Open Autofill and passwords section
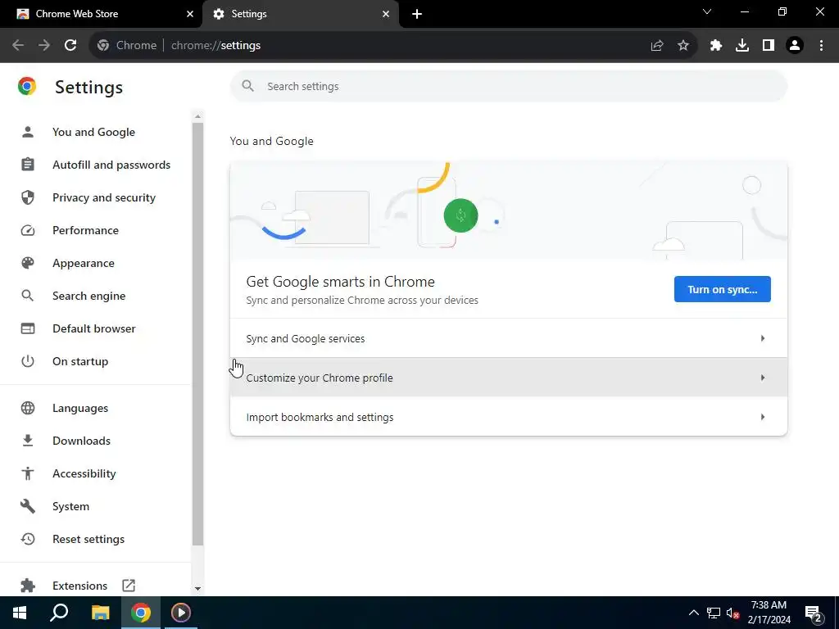 point(111,165)
